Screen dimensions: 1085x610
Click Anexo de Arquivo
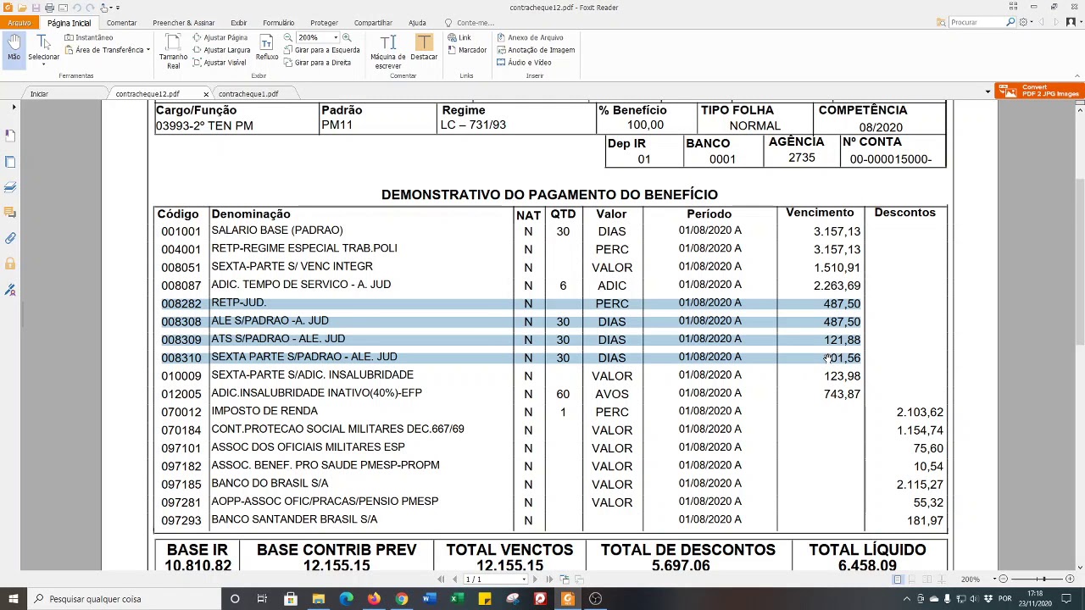click(x=530, y=37)
